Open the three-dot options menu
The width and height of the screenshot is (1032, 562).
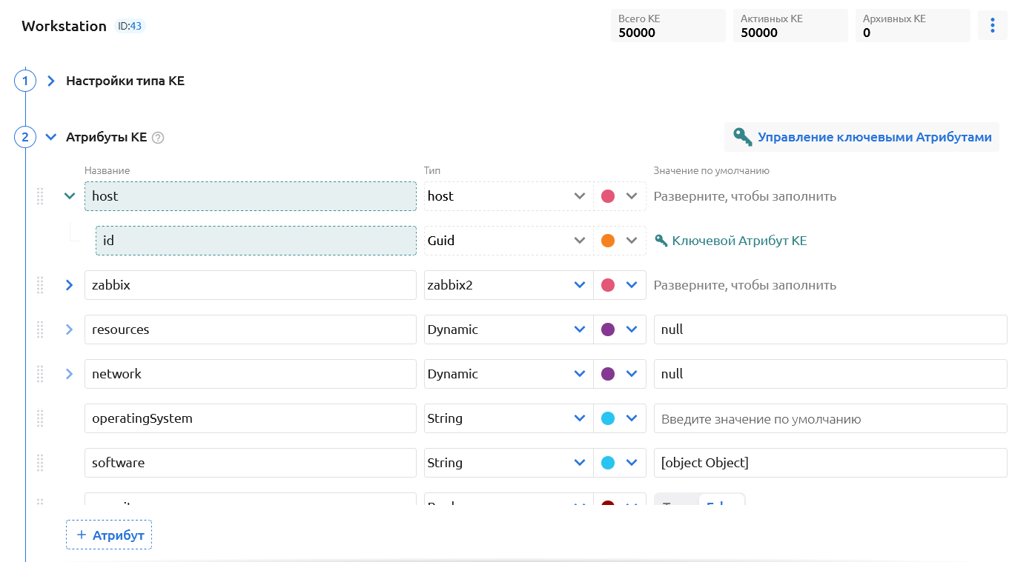[992, 26]
